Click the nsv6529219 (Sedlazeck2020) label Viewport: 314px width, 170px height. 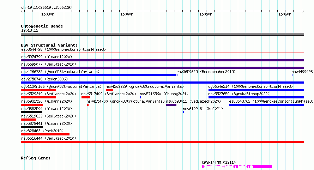[49, 94]
